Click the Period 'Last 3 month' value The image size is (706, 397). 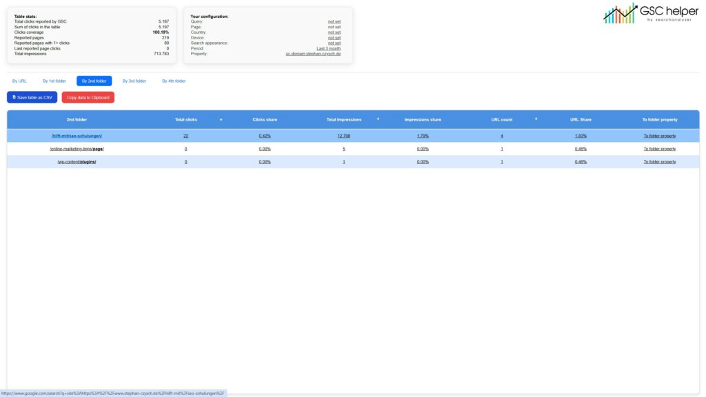(x=328, y=49)
